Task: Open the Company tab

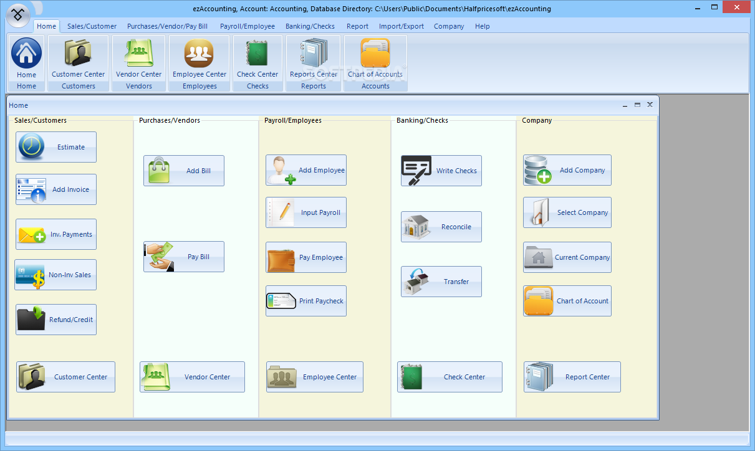Action: 449,26
